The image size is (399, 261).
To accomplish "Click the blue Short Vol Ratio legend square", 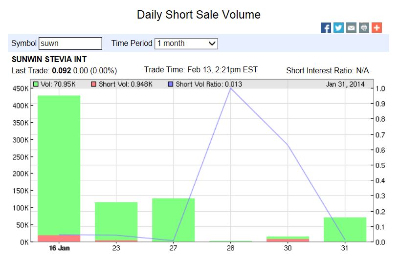I will click(x=171, y=84).
